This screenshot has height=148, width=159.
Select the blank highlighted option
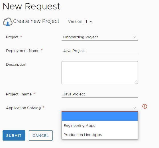tap(100, 116)
